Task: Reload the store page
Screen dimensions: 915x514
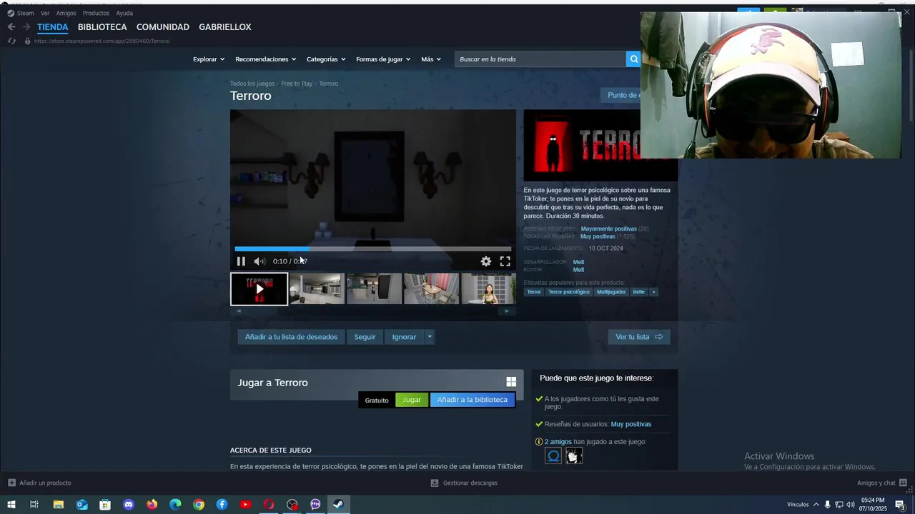Action: pyautogui.click(x=11, y=41)
